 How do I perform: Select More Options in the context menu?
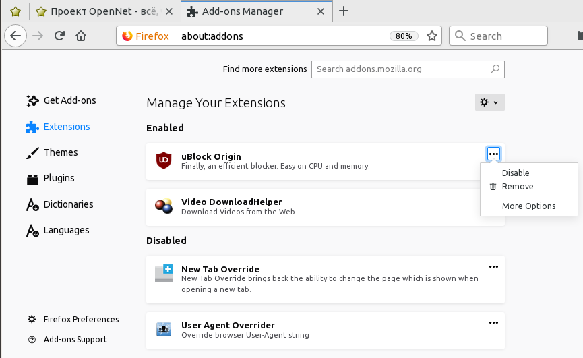tap(528, 206)
